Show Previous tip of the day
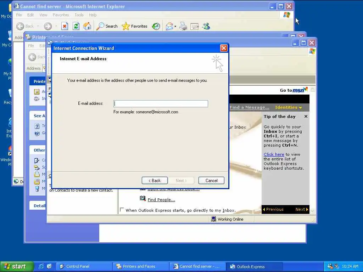The height and width of the screenshot is (272, 363). tap(273, 209)
